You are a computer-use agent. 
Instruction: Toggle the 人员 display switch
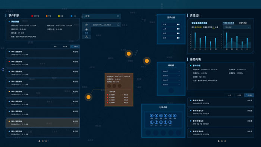178,29
